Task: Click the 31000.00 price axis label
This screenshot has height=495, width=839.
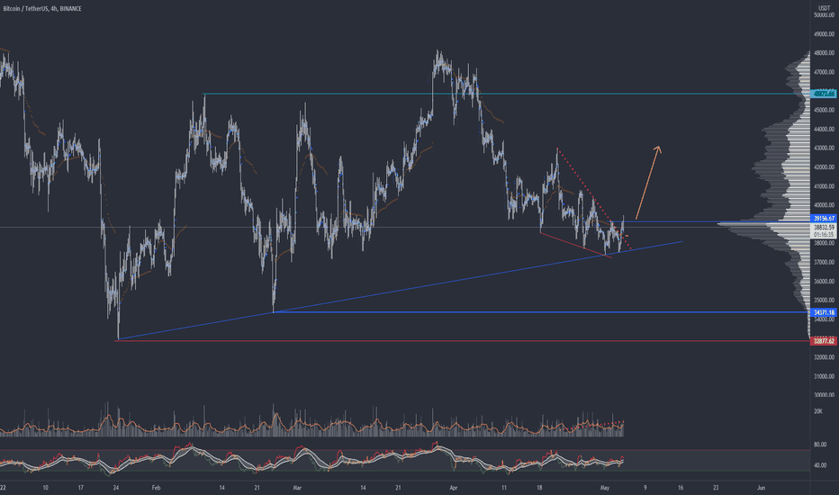Action: pyautogui.click(x=824, y=376)
